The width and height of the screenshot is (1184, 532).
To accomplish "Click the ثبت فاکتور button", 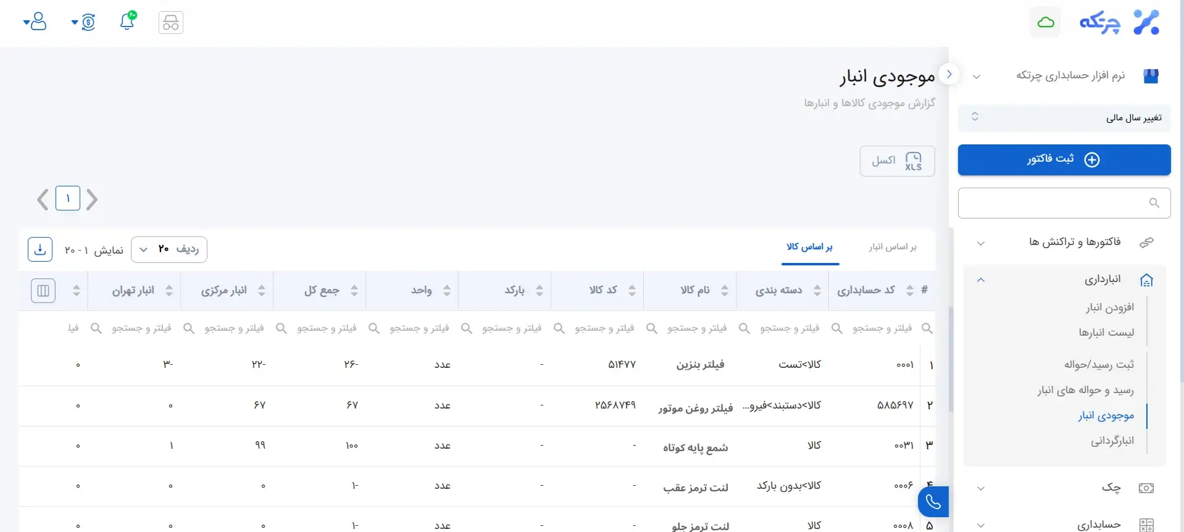I will pyautogui.click(x=1064, y=160).
